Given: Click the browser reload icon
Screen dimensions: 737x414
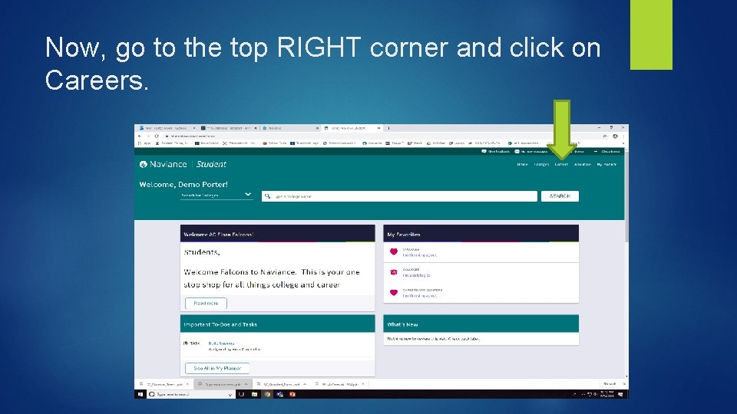Looking at the screenshot, I should [x=157, y=136].
